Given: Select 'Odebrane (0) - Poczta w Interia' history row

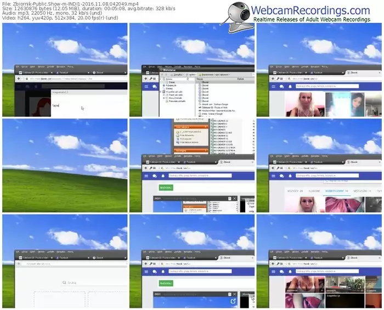Looking at the screenshot, I should (x=213, y=107).
